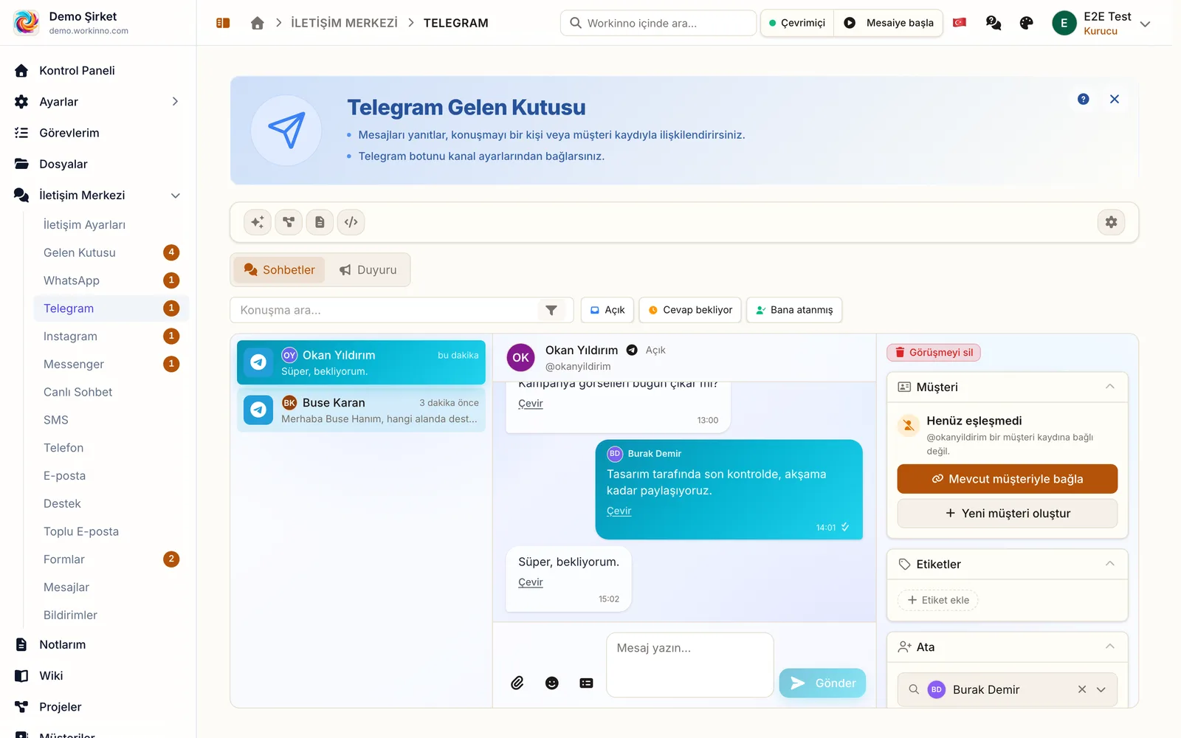Add a tag with Etiket ekle
Screen dimensions: 1181x738
(938, 600)
